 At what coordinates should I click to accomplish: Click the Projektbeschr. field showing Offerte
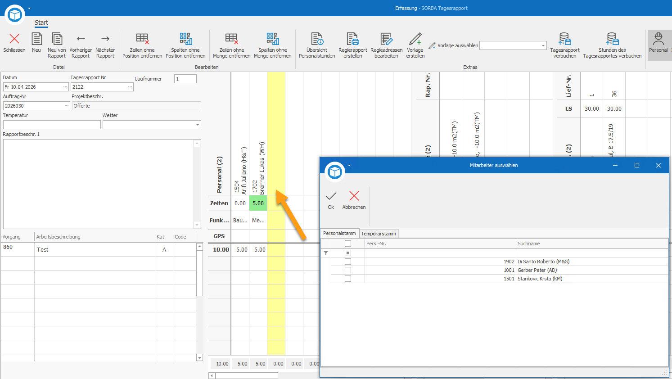click(136, 106)
